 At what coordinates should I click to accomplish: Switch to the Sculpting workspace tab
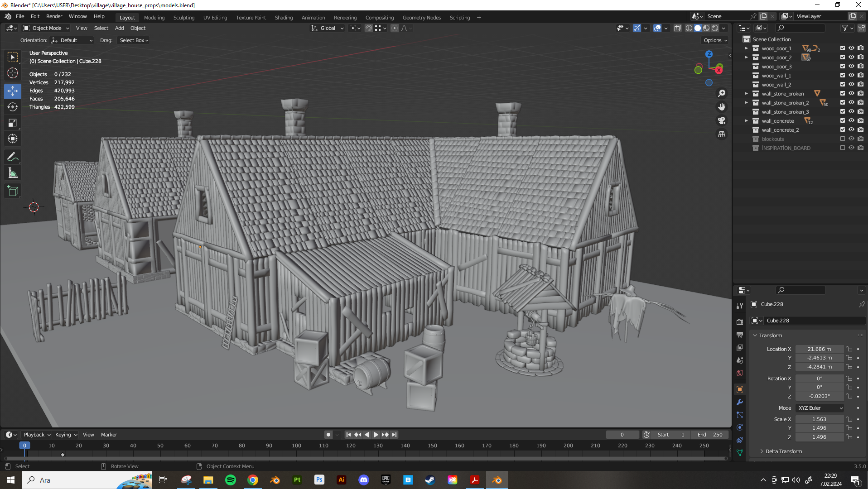184,18
